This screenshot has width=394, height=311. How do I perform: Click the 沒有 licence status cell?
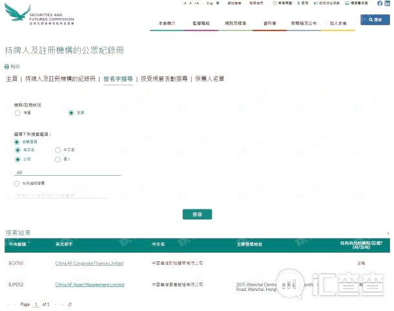(x=361, y=263)
